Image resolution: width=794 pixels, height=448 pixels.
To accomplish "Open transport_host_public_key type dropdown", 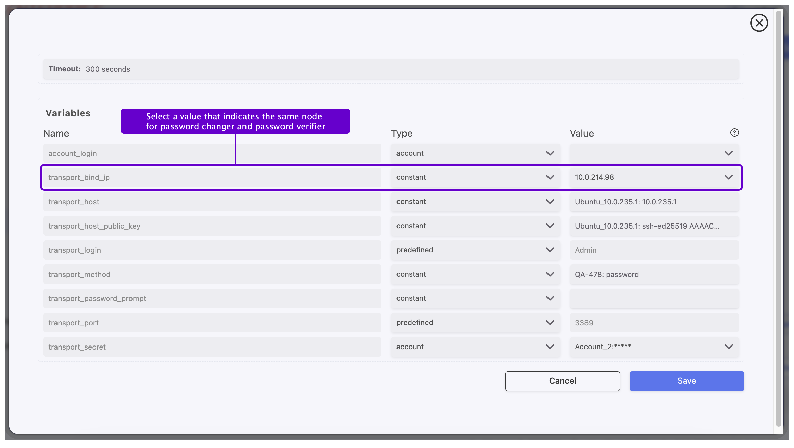I will pyautogui.click(x=475, y=226).
